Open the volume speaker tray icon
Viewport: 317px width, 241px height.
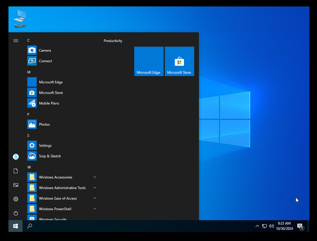point(271,226)
